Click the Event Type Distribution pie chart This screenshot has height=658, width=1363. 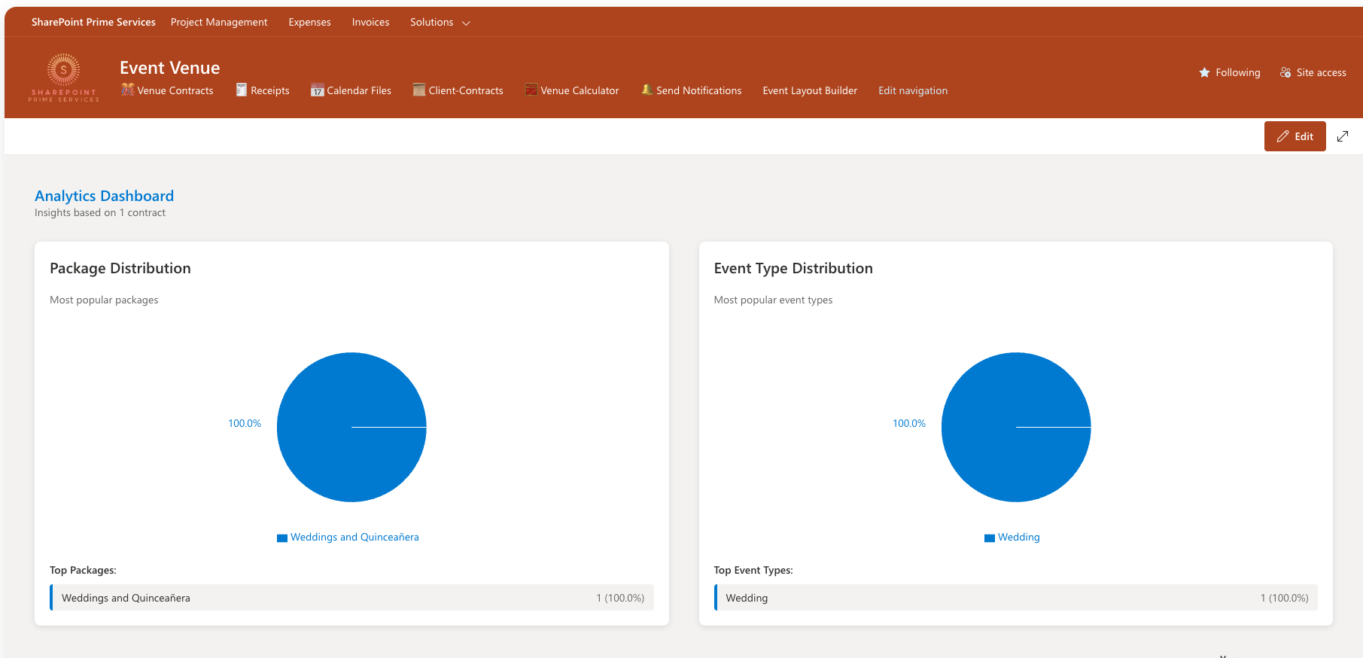1016,427
